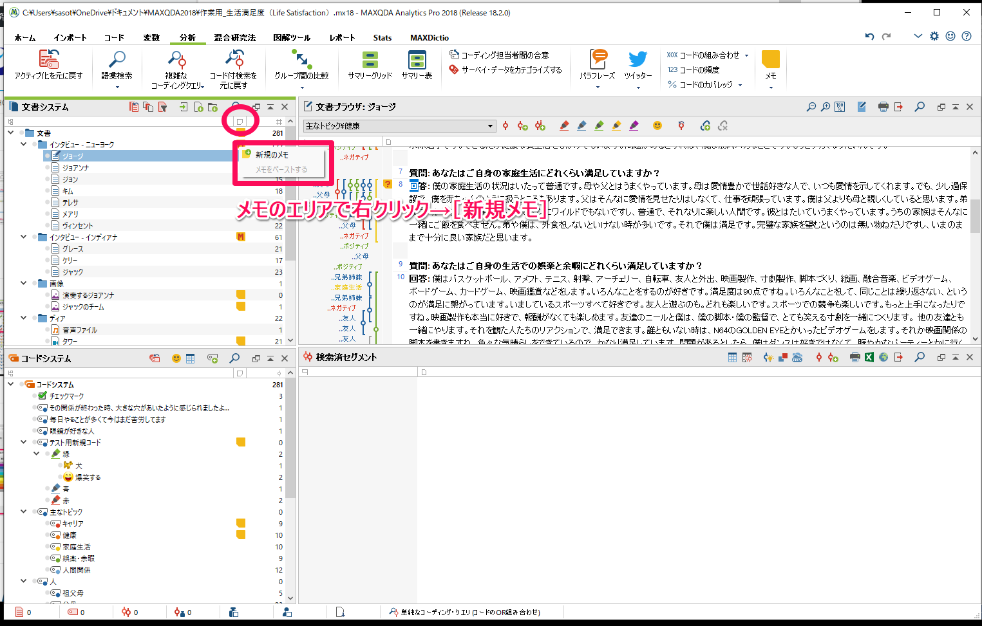Open the Paraphrase (パラフレーズ) tool
The height and width of the screenshot is (626, 982).
point(598,68)
